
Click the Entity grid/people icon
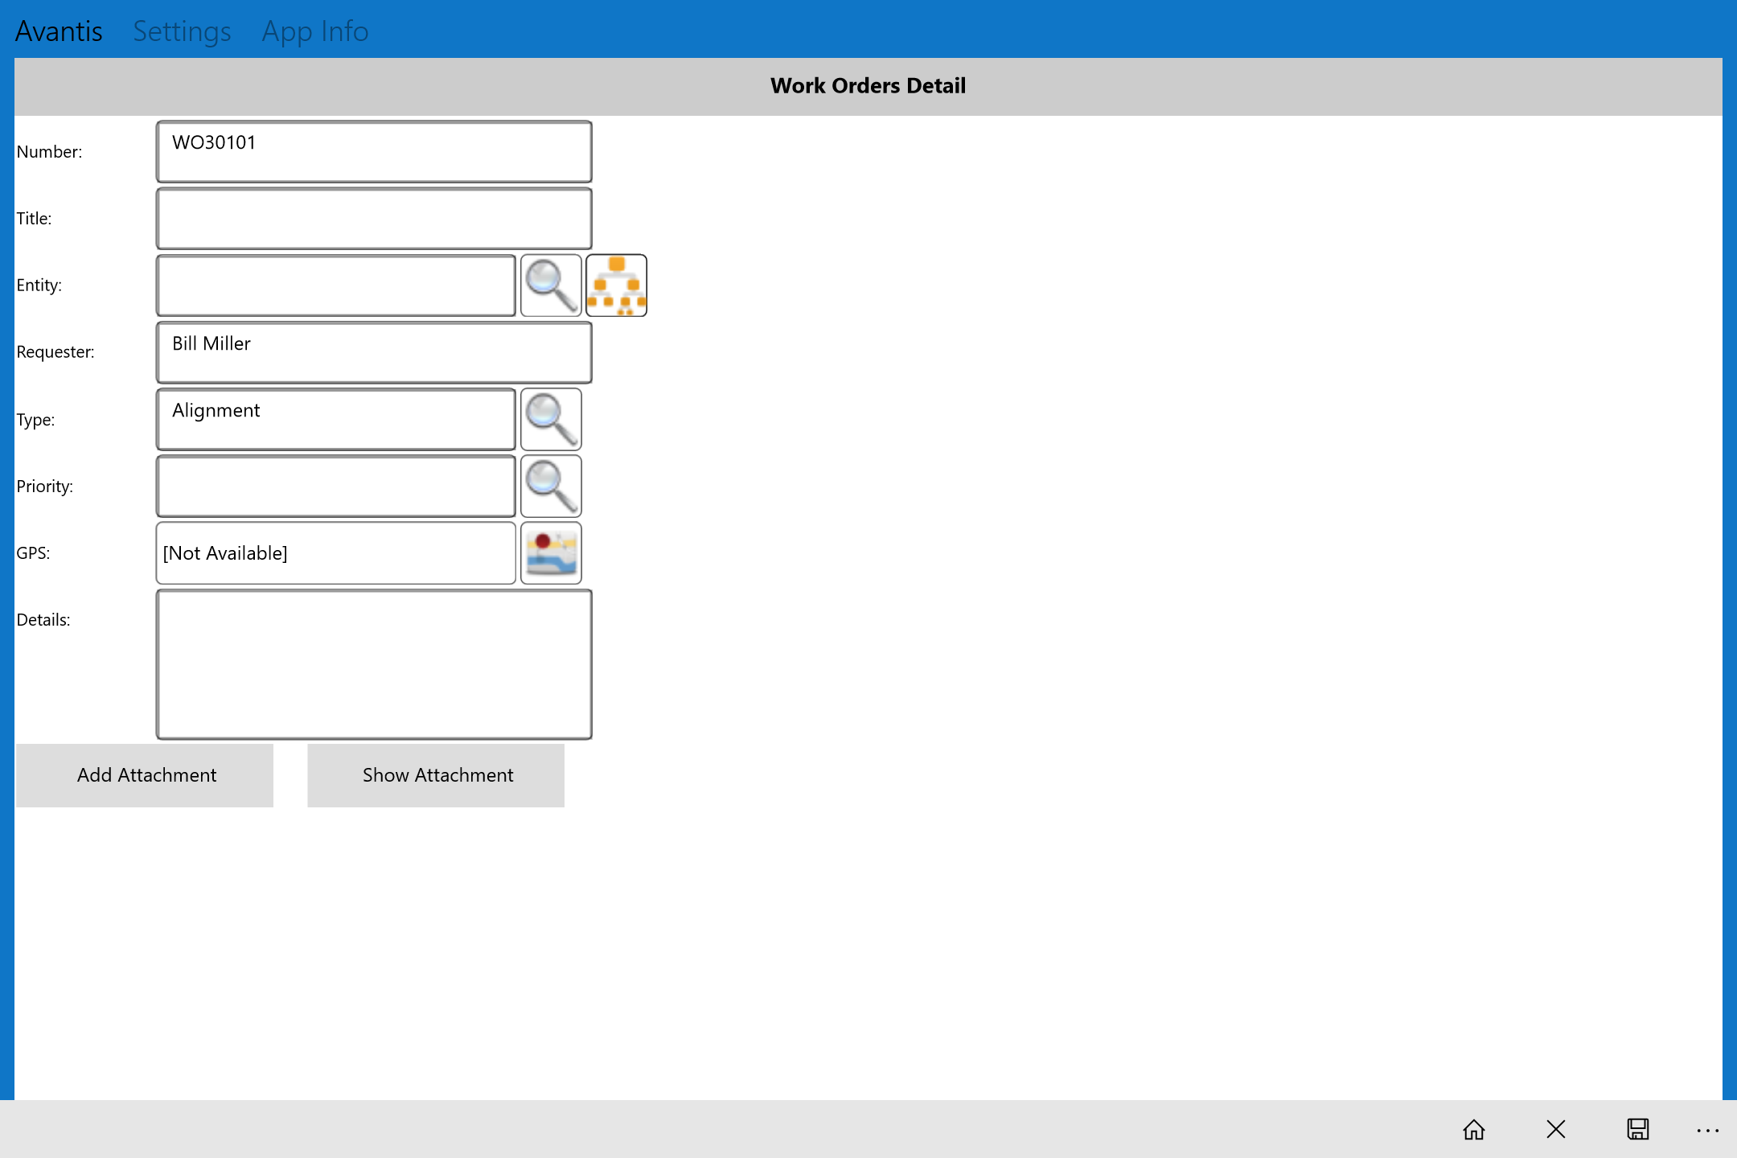[617, 285]
